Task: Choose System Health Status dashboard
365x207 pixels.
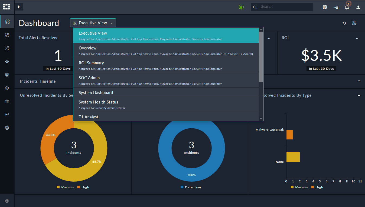Action: click(x=166, y=105)
